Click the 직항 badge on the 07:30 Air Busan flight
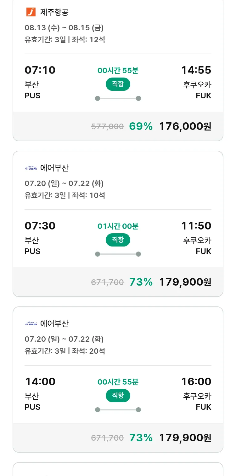Image resolution: width=236 pixels, height=476 pixels. [118, 240]
